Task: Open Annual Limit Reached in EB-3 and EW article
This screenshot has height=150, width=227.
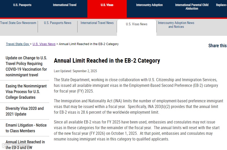Action: tap(25, 145)
